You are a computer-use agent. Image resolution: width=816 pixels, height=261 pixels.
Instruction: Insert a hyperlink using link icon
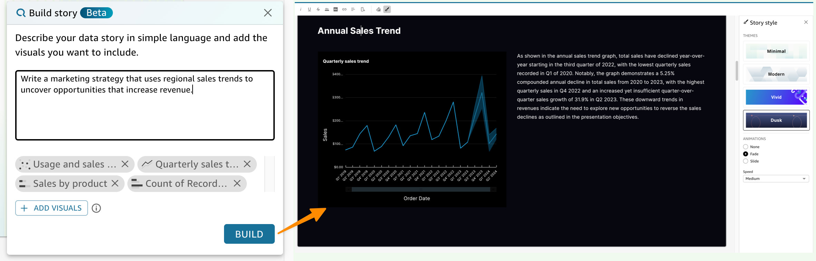click(344, 9)
